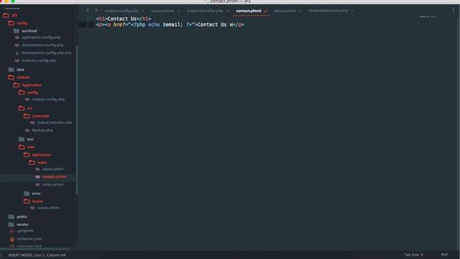Click file icon beside contact.phtml in sidebar
This screenshot has width=460, height=259.
(x=37, y=177)
